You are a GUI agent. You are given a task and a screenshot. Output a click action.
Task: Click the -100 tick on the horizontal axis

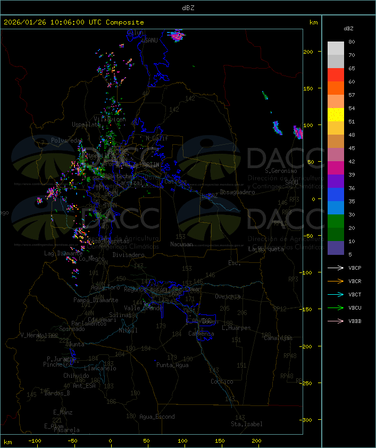click(x=35, y=441)
